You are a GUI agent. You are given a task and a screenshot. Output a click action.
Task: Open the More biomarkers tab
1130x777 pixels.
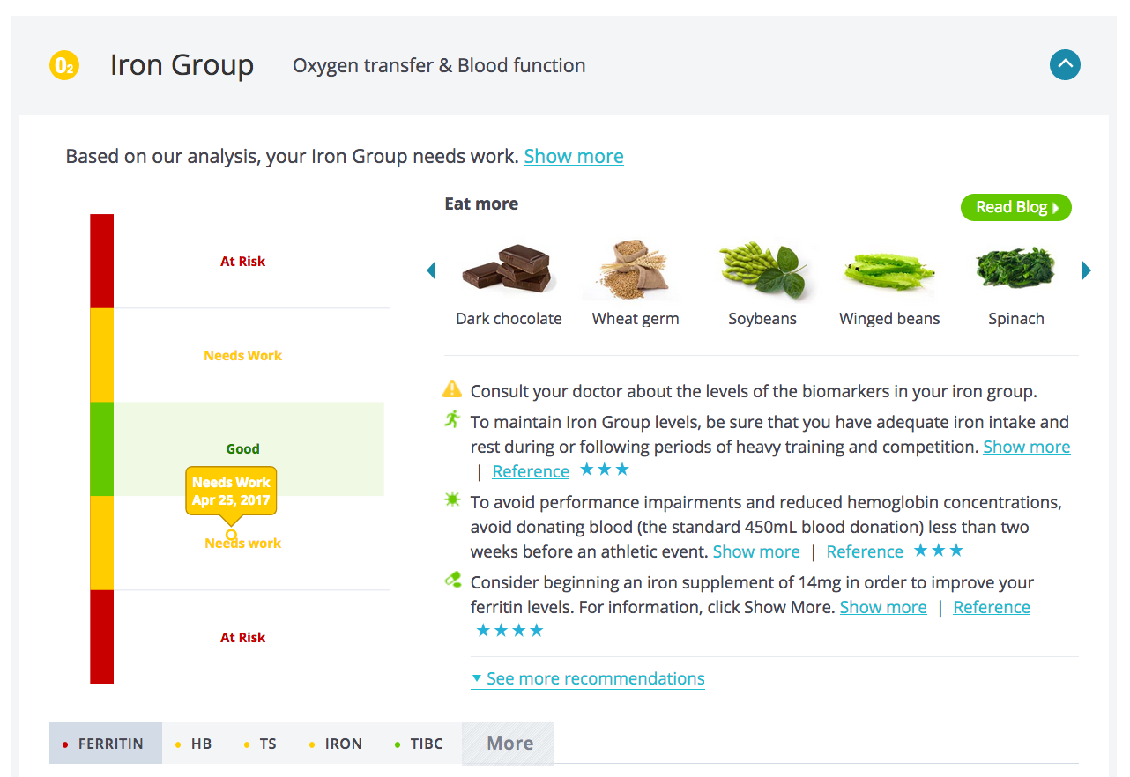click(509, 744)
